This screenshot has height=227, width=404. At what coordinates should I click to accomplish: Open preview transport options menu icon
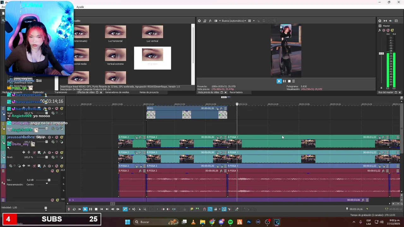tap(294, 81)
